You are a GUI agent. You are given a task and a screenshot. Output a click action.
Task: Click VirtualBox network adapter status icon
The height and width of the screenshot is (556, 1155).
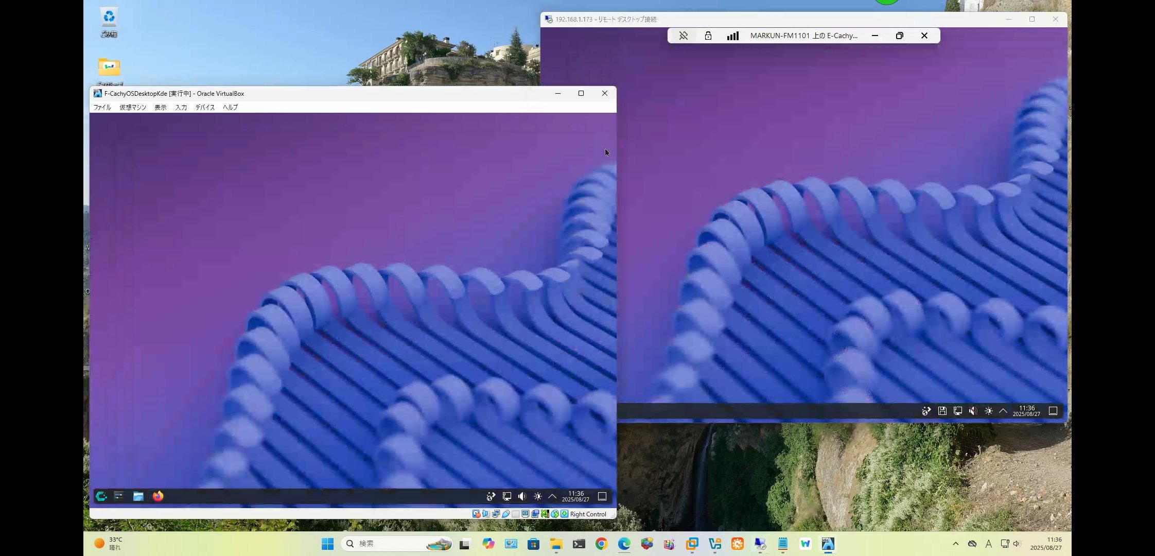point(496,514)
